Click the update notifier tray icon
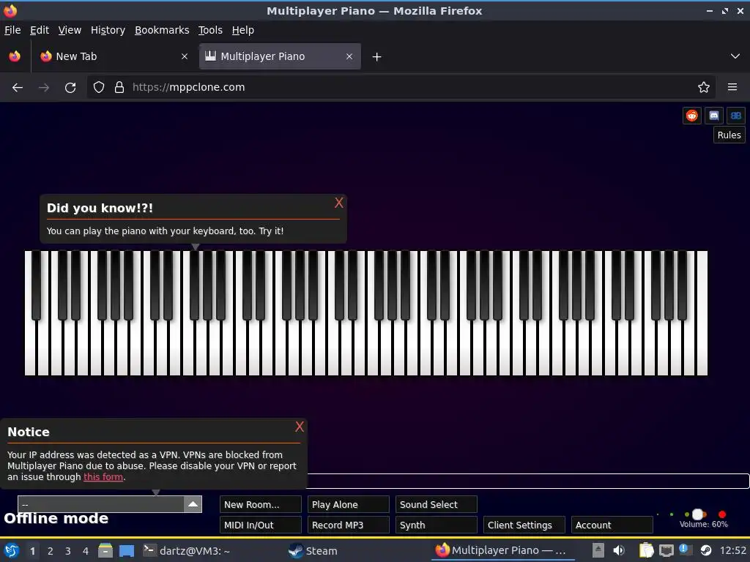750x562 pixels. [686, 550]
